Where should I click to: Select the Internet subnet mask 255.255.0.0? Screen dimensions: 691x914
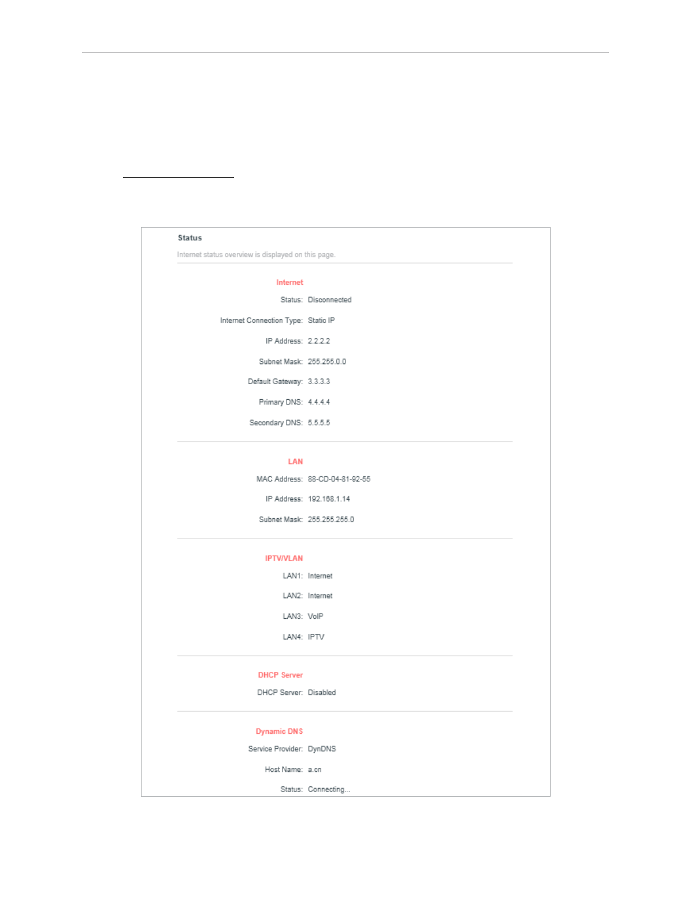(327, 362)
